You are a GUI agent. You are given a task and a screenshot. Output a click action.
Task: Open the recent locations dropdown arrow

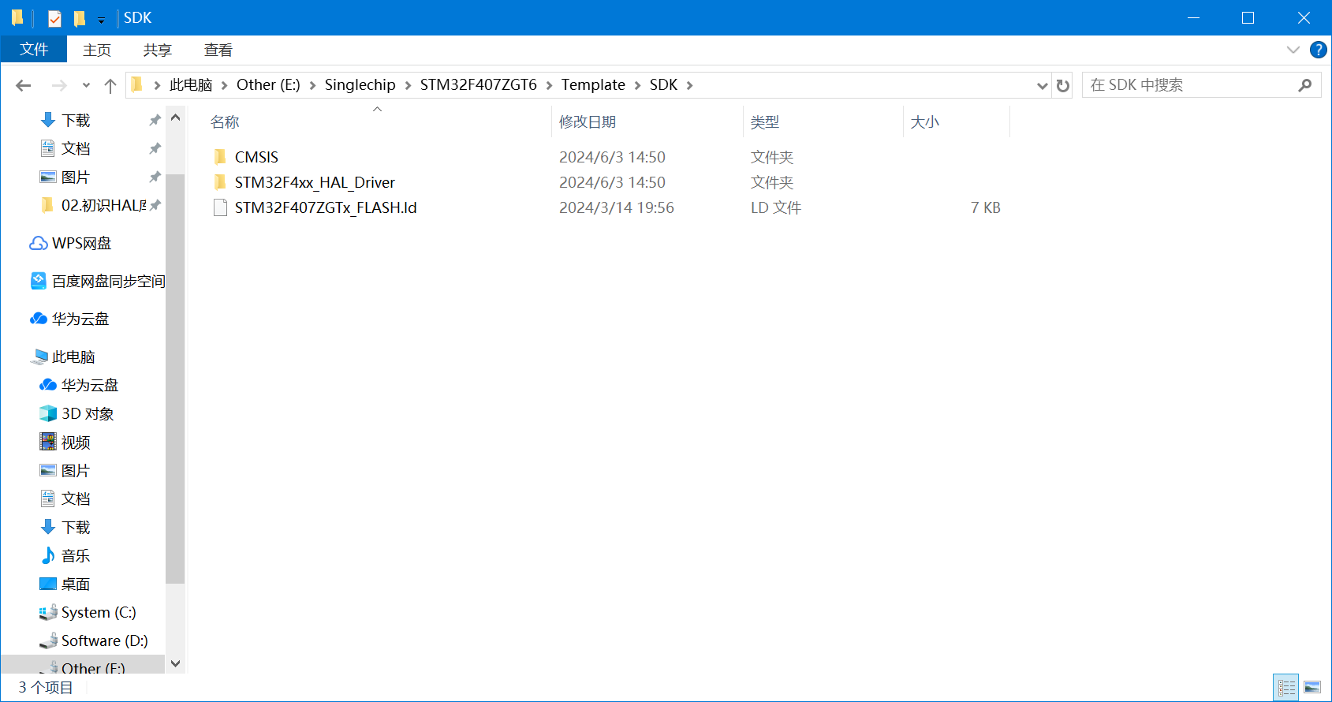click(86, 85)
